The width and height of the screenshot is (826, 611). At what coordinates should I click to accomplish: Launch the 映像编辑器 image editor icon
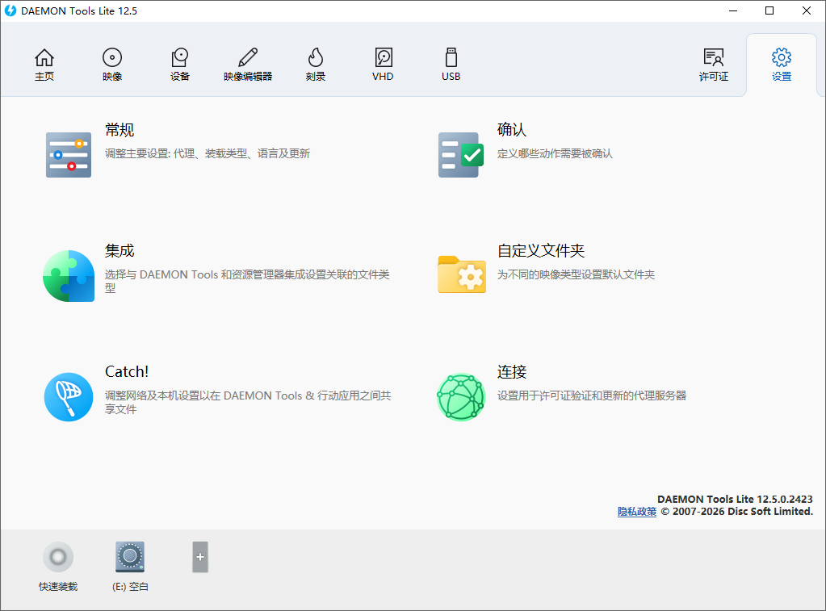247,63
